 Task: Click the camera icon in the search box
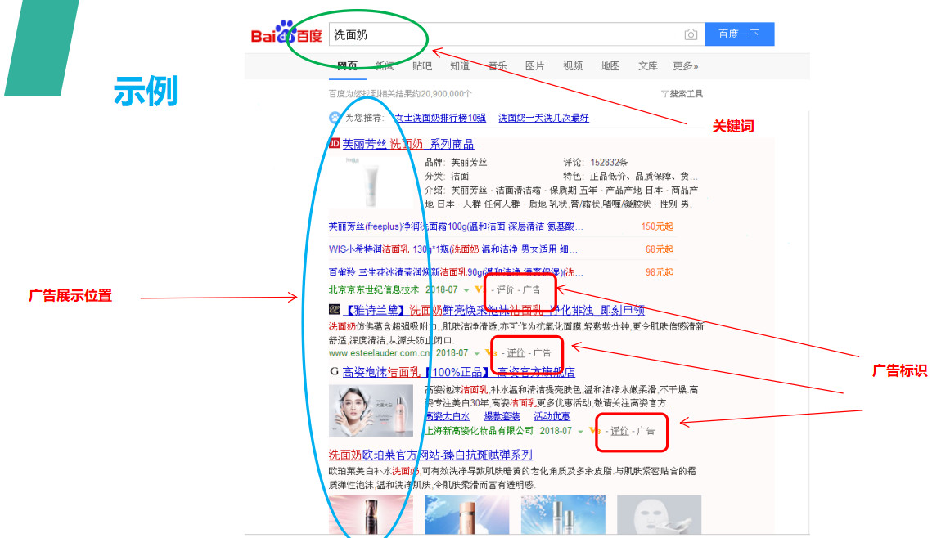point(690,34)
